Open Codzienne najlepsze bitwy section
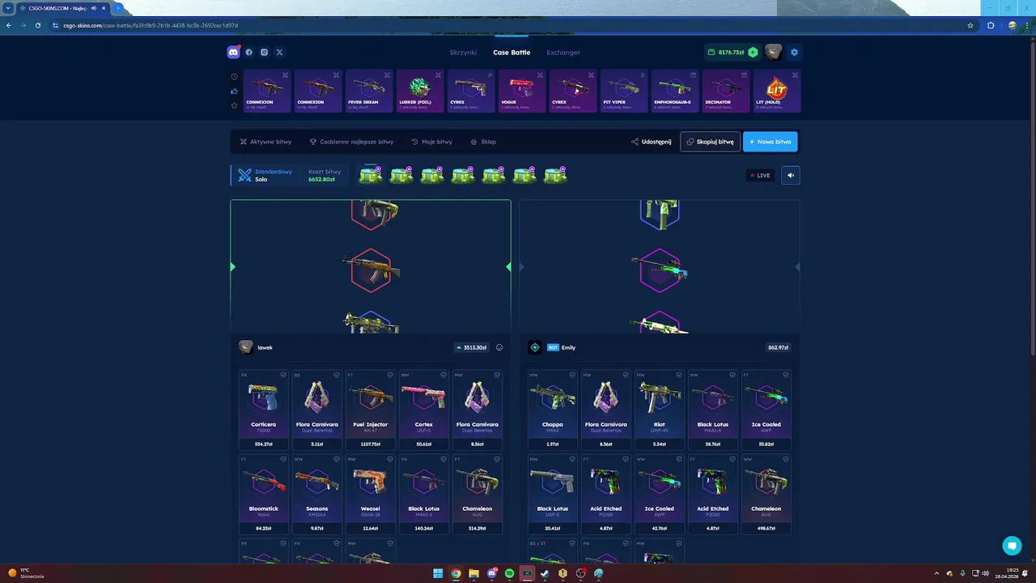The height and width of the screenshot is (583, 1036). [351, 142]
